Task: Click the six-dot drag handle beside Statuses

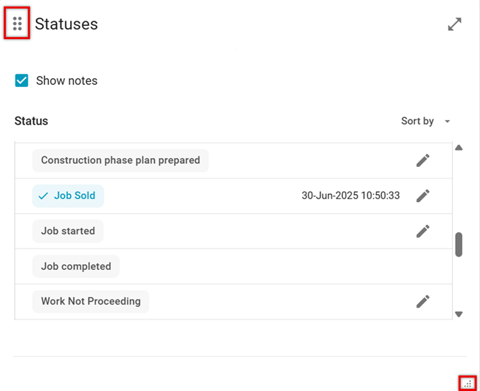Action: [17, 24]
